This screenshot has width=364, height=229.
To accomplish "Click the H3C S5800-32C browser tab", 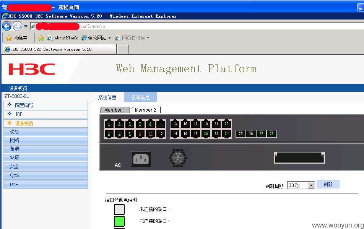I will click(59, 49).
